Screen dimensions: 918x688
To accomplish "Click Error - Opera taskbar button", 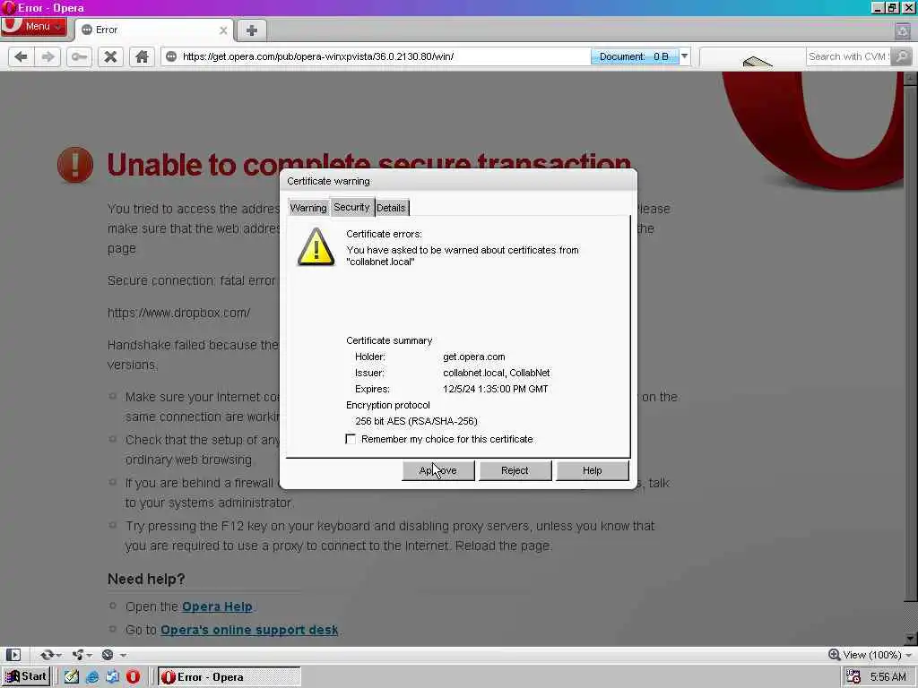I will click(x=229, y=677).
